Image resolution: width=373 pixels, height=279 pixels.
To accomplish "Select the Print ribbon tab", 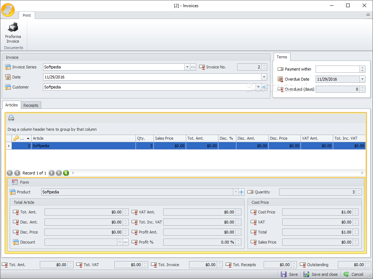I will point(27,15).
